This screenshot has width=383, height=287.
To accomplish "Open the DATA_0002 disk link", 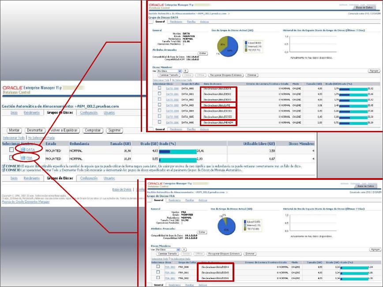I will pyautogui.click(x=173, y=100).
